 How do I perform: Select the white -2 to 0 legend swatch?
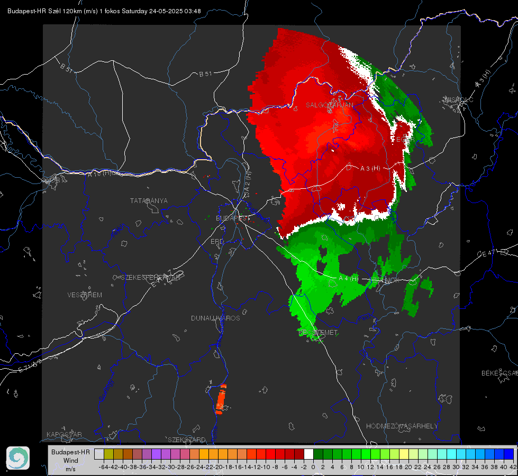point(308,454)
